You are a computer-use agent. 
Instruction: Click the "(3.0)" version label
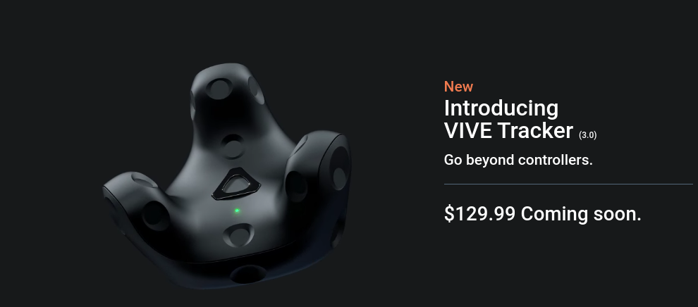coord(587,135)
